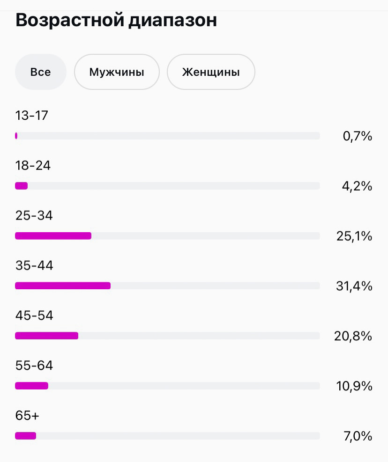Image resolution: width=388 pixels, height=462 pixels.
Task: Click the 25,1% percentage value
Action: 354,236
